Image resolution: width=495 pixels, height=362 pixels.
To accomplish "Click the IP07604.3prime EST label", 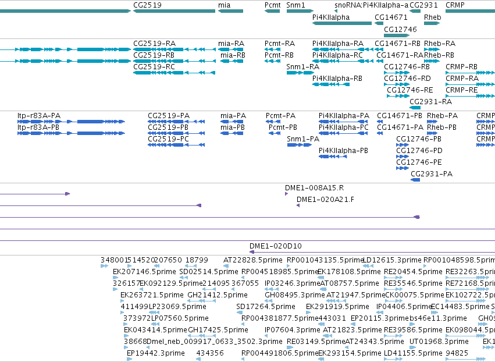I will (293, 330).
